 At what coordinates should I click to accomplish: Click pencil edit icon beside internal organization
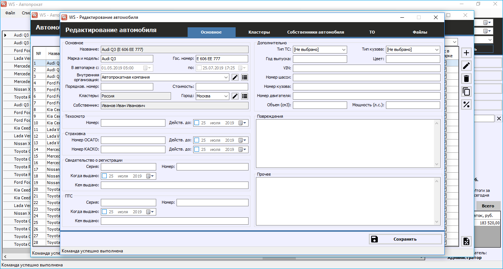[235, 77]
